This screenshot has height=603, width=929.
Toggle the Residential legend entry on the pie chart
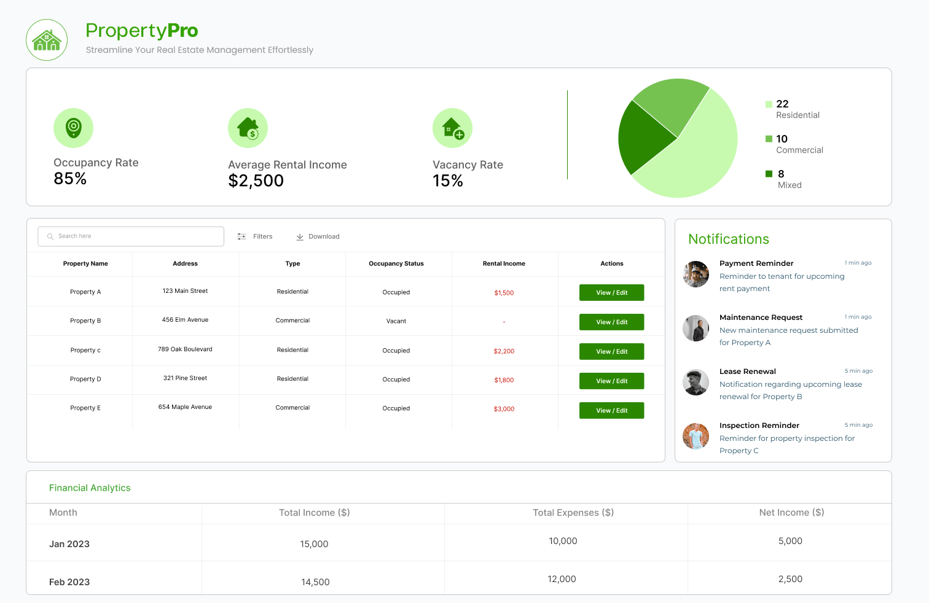click(x=793, y=109)
